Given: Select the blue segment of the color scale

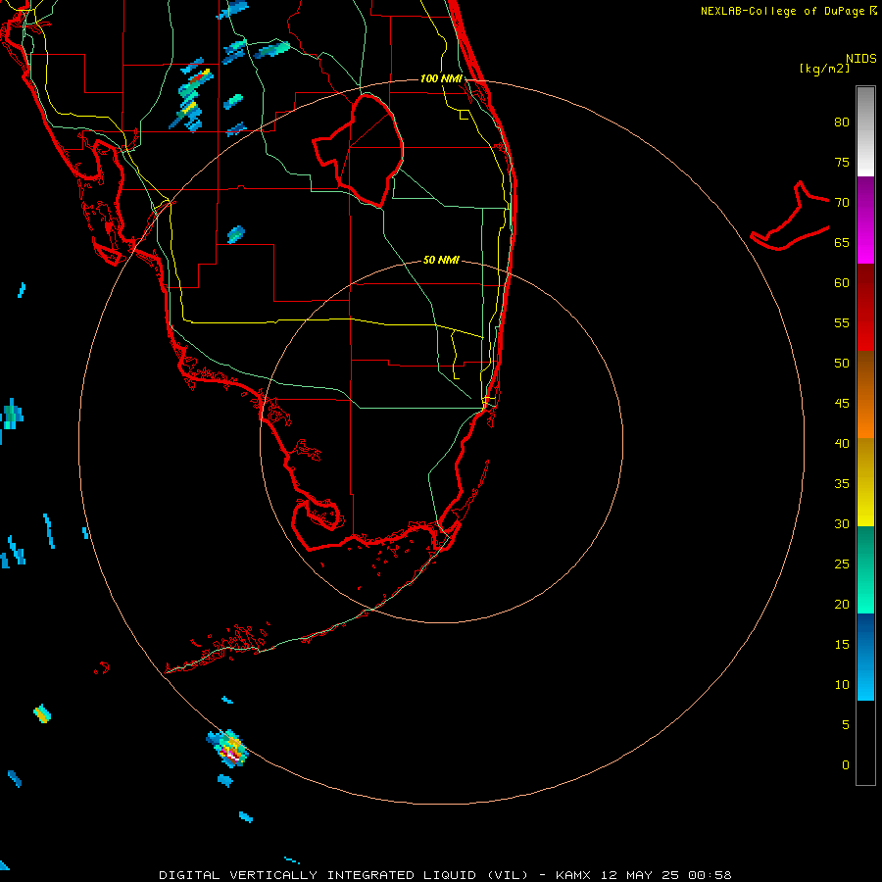Looking at the screenshot, I should [865, 657].
